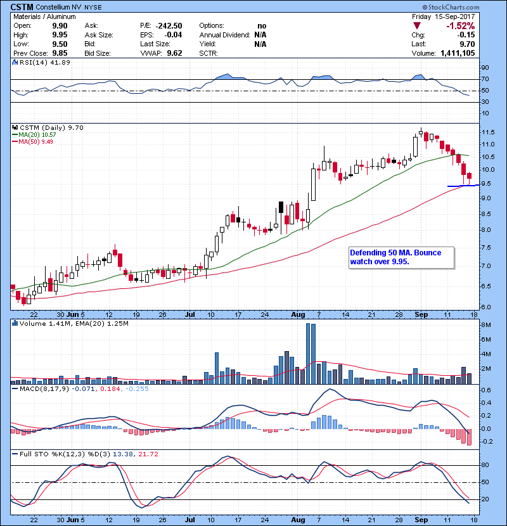This screenshot has height=526, width=507.
Task: Click the -1.52% percent change value
Action: [x=460, y=26]
